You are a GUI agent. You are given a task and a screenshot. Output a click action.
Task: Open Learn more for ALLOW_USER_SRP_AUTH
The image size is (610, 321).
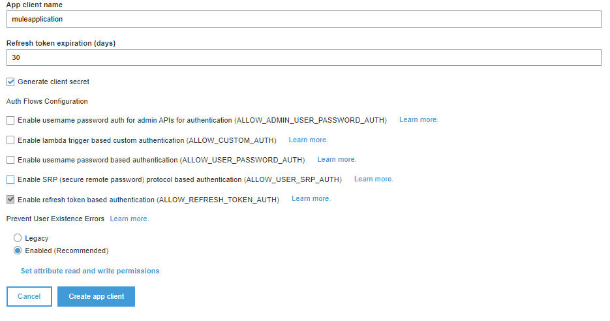pos(373,179)
